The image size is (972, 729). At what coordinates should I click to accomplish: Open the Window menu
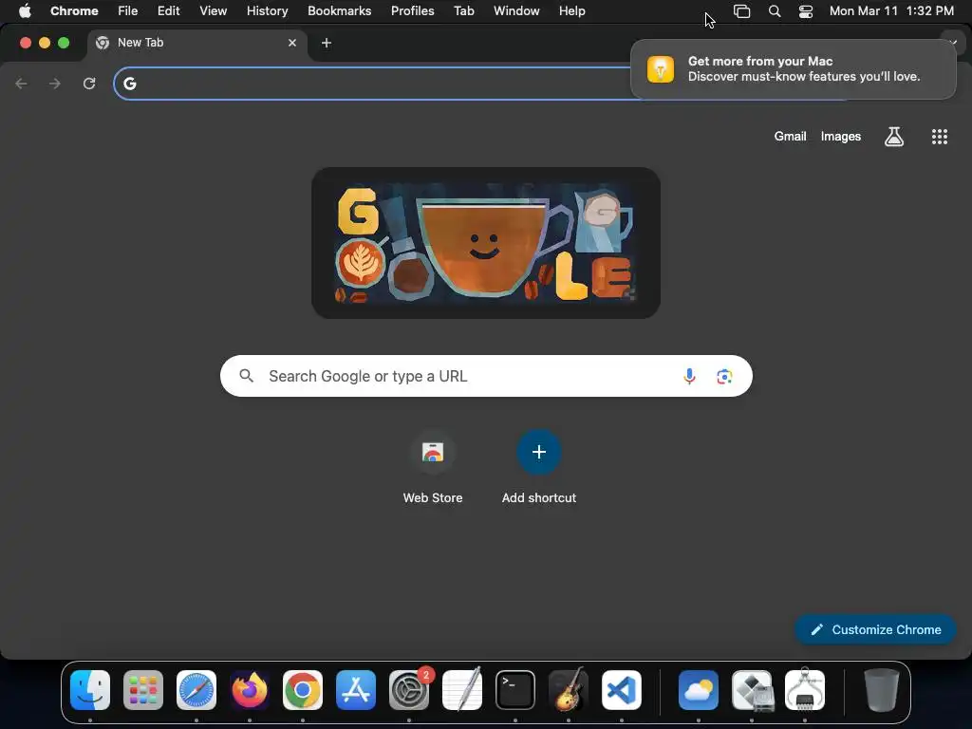tap(515, 10)
